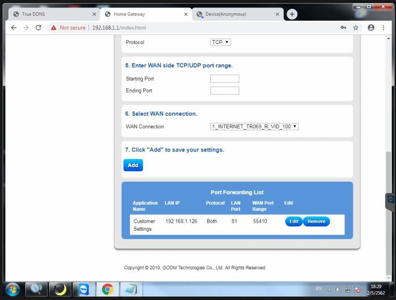Image resolution: width=396 pixels, height=300 pixels.
Task: Open a new browser tab
Action: [x=292, y=14]
